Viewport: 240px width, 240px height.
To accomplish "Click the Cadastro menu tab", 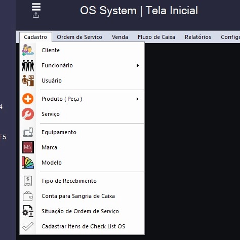I will pyautogui.click(x=35, y=37).
